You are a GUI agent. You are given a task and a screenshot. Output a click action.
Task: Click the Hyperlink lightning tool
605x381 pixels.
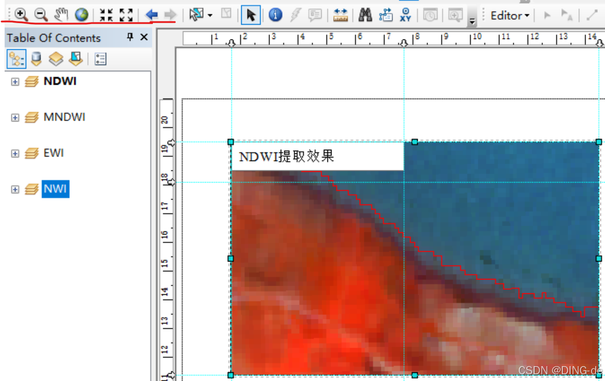(296, 15)
